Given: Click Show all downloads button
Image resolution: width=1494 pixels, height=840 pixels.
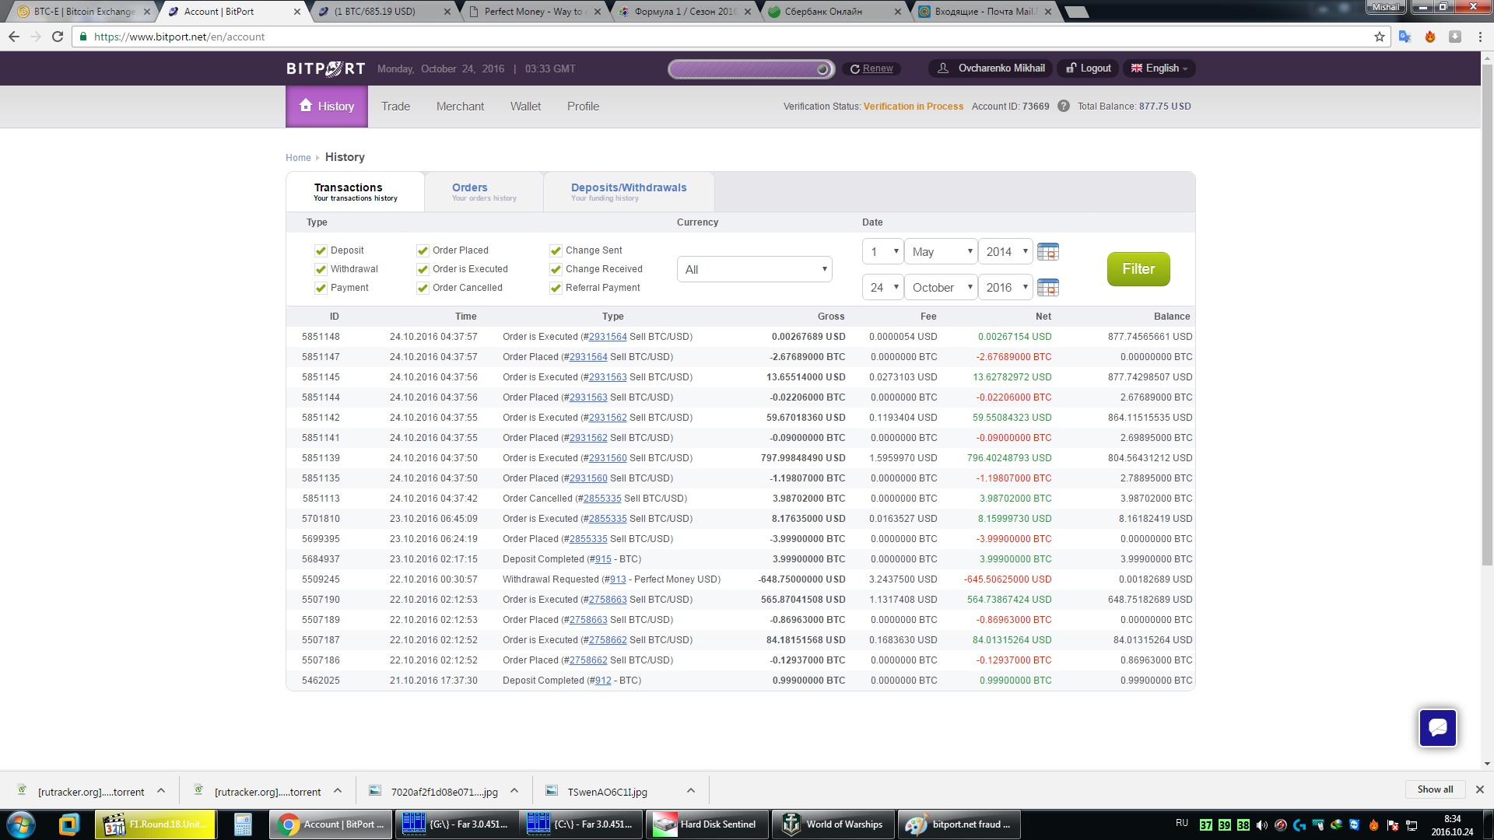Looking at the screenshot, I should click(1435, 789).
